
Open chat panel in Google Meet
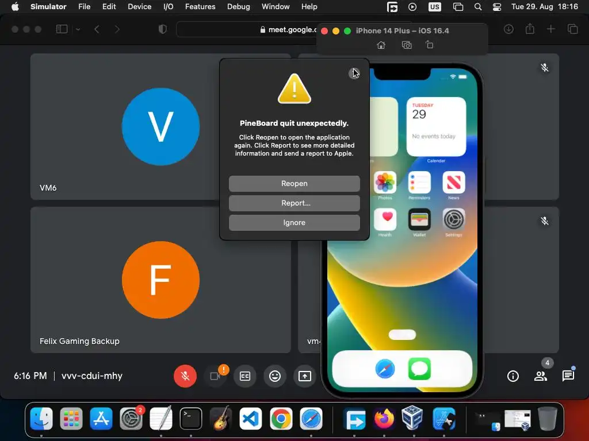568,376
